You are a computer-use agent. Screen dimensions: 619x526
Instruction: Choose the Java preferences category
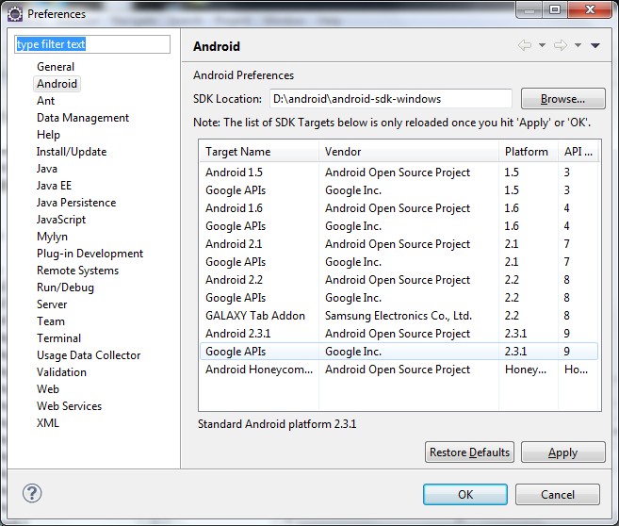[47, 169]
